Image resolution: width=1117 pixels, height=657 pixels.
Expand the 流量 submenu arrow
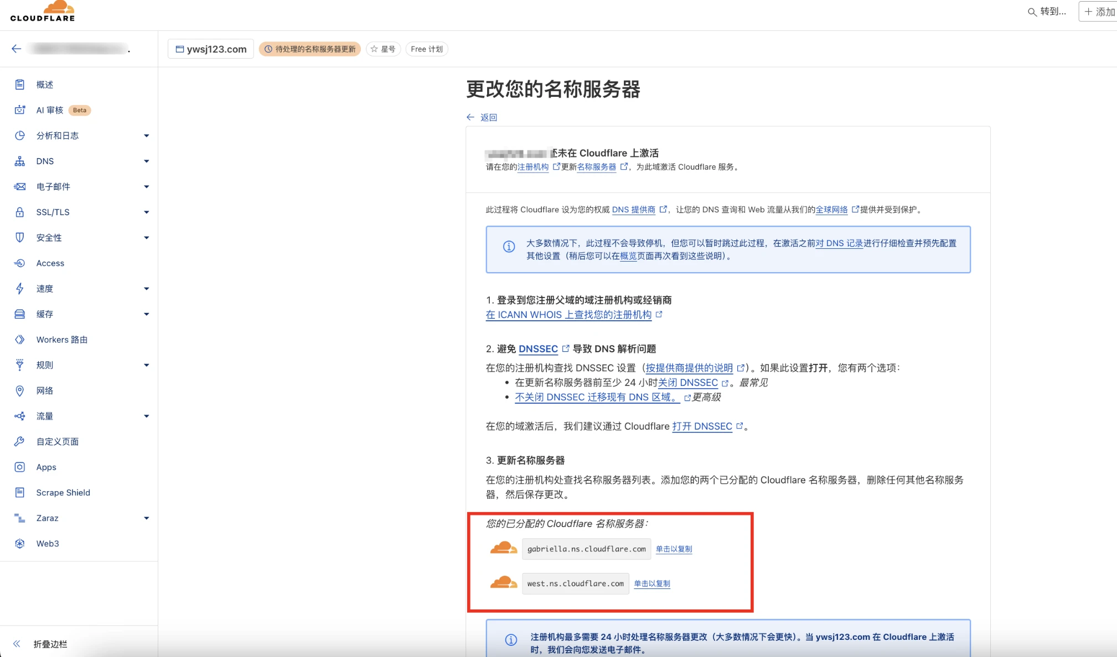pos(146,416)
